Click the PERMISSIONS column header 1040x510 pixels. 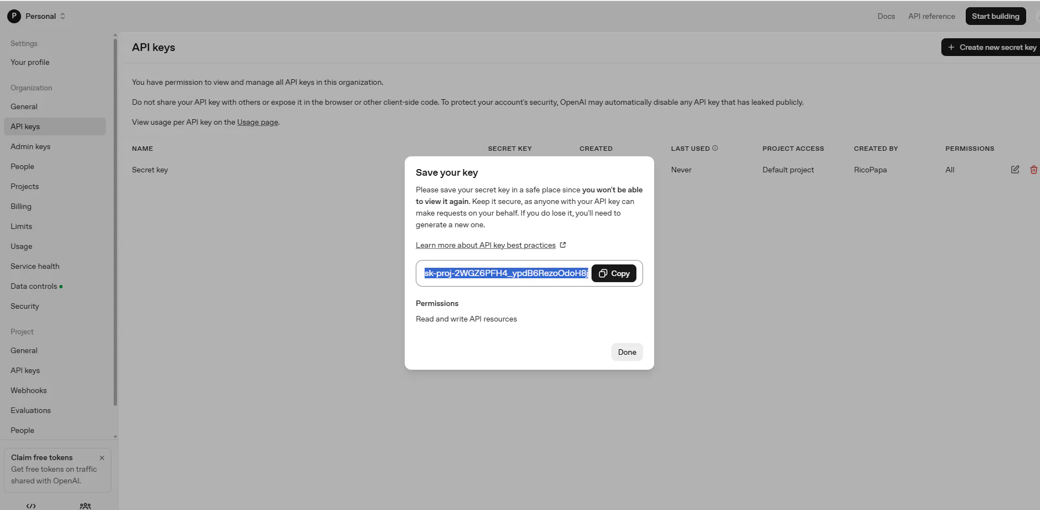point(970,149)
